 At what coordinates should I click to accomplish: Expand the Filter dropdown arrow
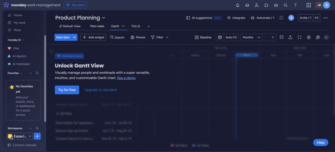(167, 37)
